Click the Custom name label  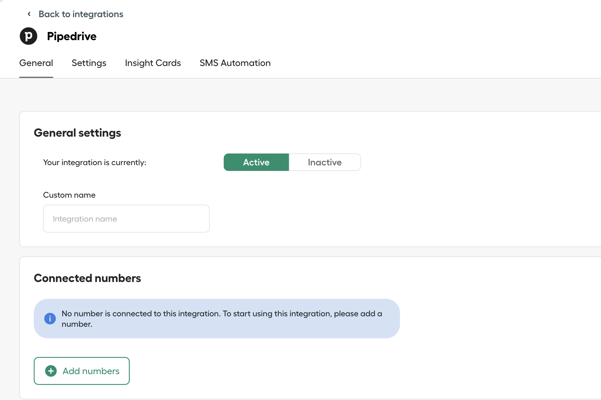tap(69, 195)
